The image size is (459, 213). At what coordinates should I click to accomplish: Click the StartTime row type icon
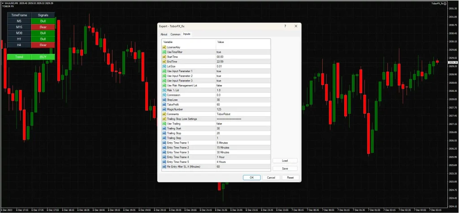(x=164, y=57)
